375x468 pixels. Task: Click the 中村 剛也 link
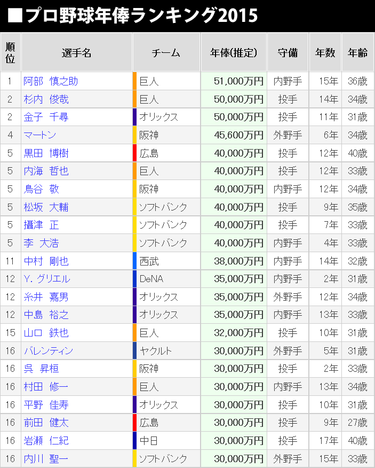[x=46, y=261]
